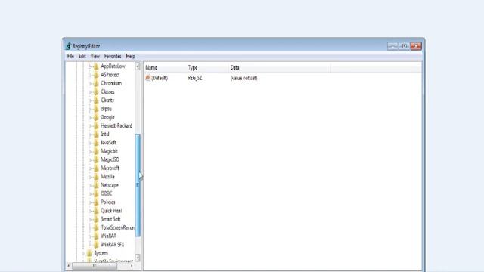484x272 pixels.
Task: Expand the Quick Heal key
Action: coord(90,211)
